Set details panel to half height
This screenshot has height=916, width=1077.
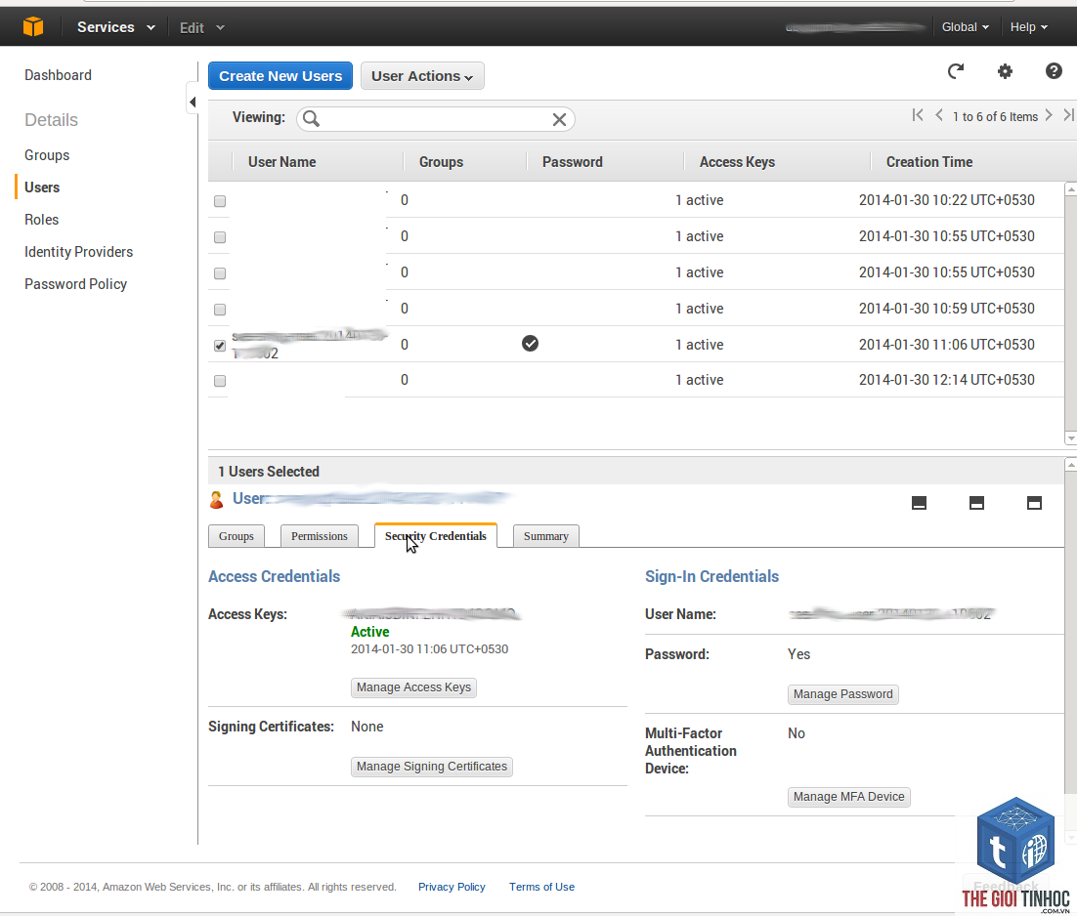coord(976,503)
